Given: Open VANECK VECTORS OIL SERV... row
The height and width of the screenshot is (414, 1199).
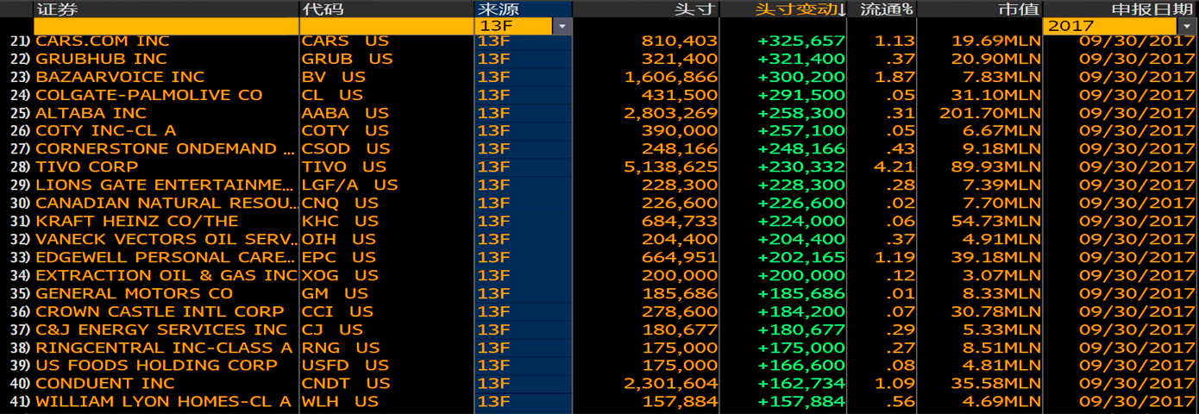Looking at the screenshot, I should [x=599, y=239].
